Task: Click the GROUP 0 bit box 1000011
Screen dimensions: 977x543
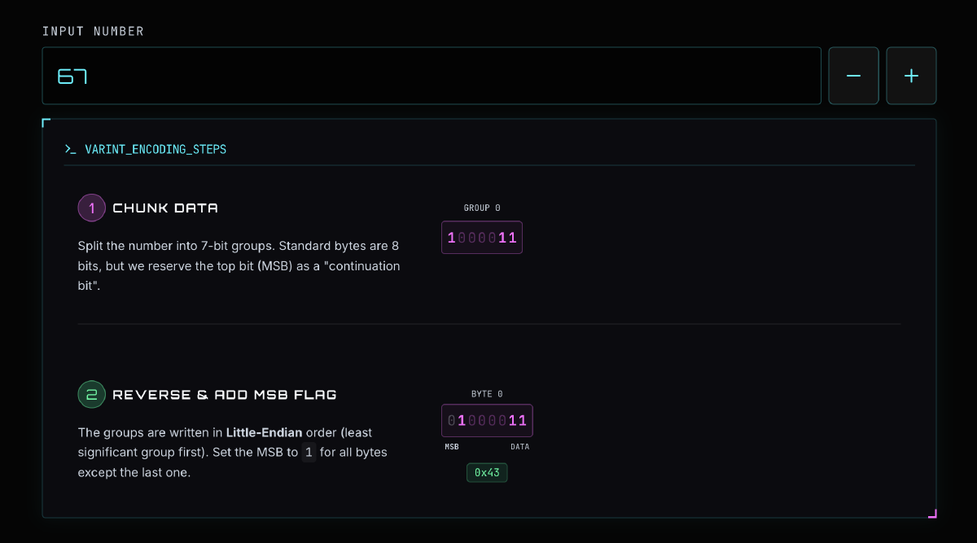Action: [482, 238]
